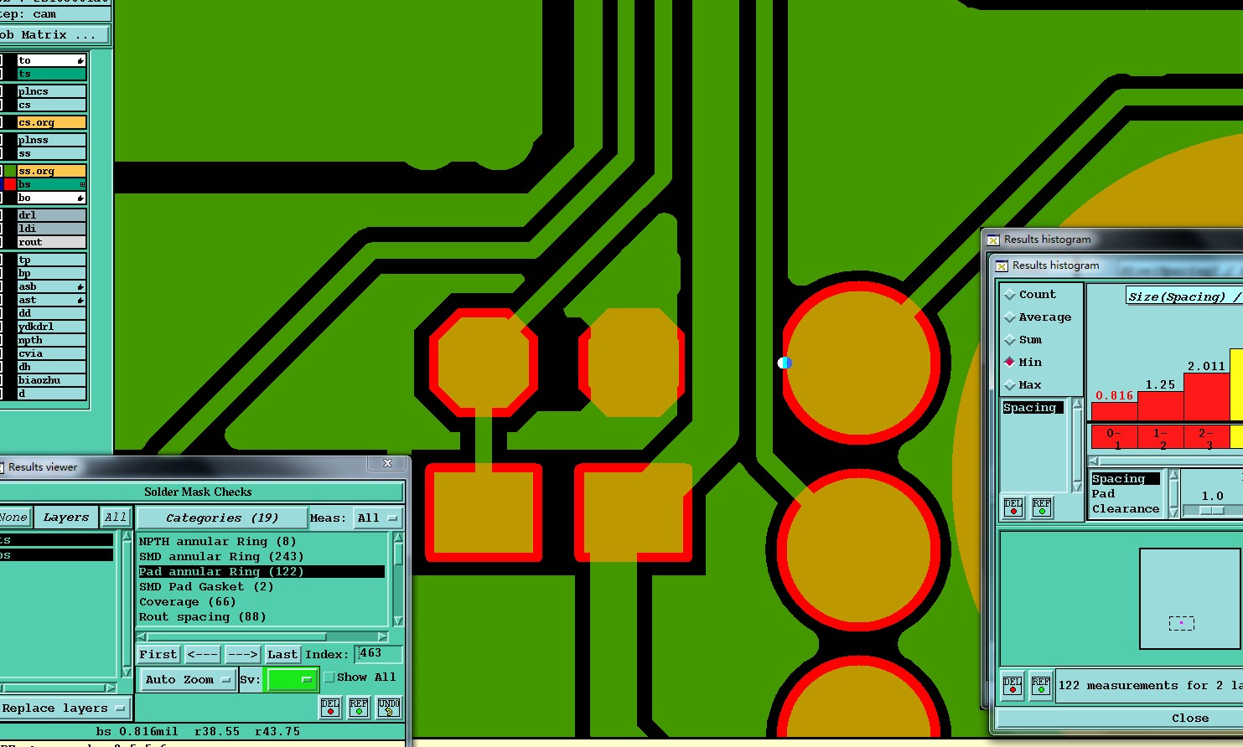Select NPTH annular Ring (8) category
Viewport: 1243px width, 747px height.
(x=262, y=542)
